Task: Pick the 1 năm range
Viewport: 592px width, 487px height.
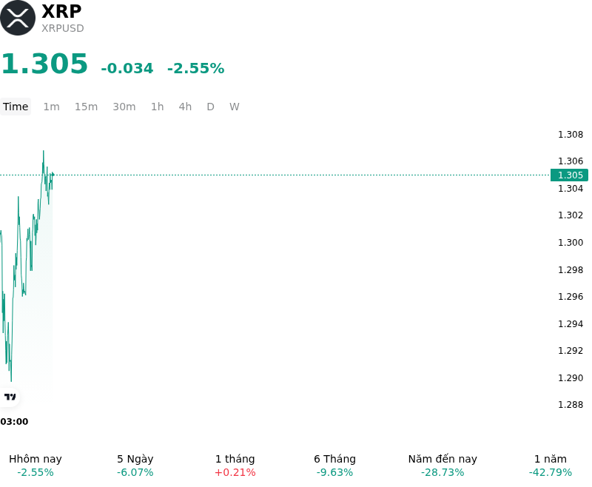Action: tap(551, 466)
